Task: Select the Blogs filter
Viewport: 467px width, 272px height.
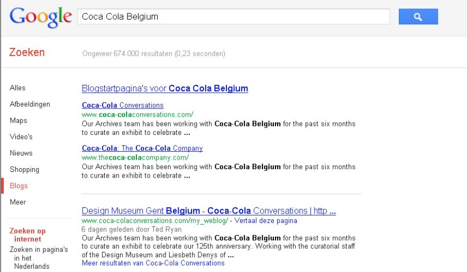Action: pos(19,186)
